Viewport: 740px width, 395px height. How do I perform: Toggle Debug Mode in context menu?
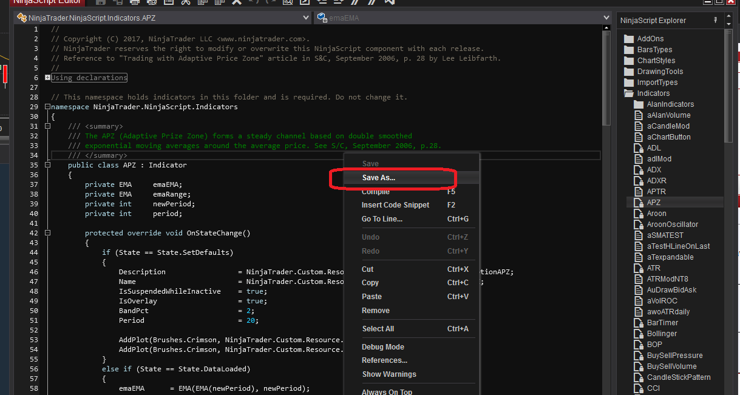point(383,347)
